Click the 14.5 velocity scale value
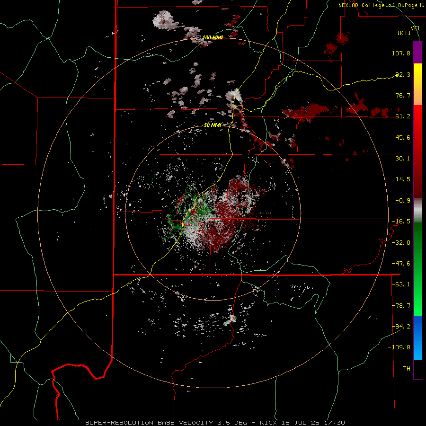 point(403,179)
